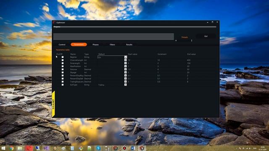The height and width of the screenshot is (151, 269).
Task: Open File Explorer from the taskbar
Action: pyautogui.click(x=20, y=148)
